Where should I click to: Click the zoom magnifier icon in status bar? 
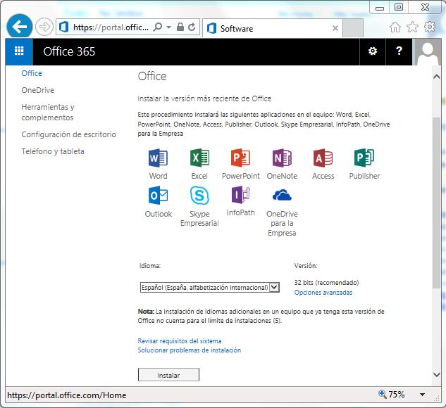click(383, 394)
